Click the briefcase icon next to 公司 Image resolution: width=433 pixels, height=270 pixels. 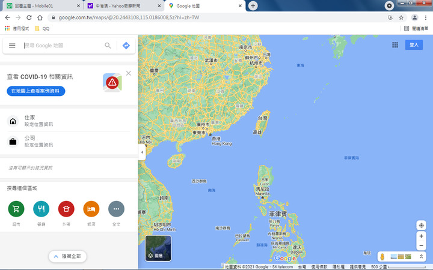pyautogui.click(x=13, y=142)
